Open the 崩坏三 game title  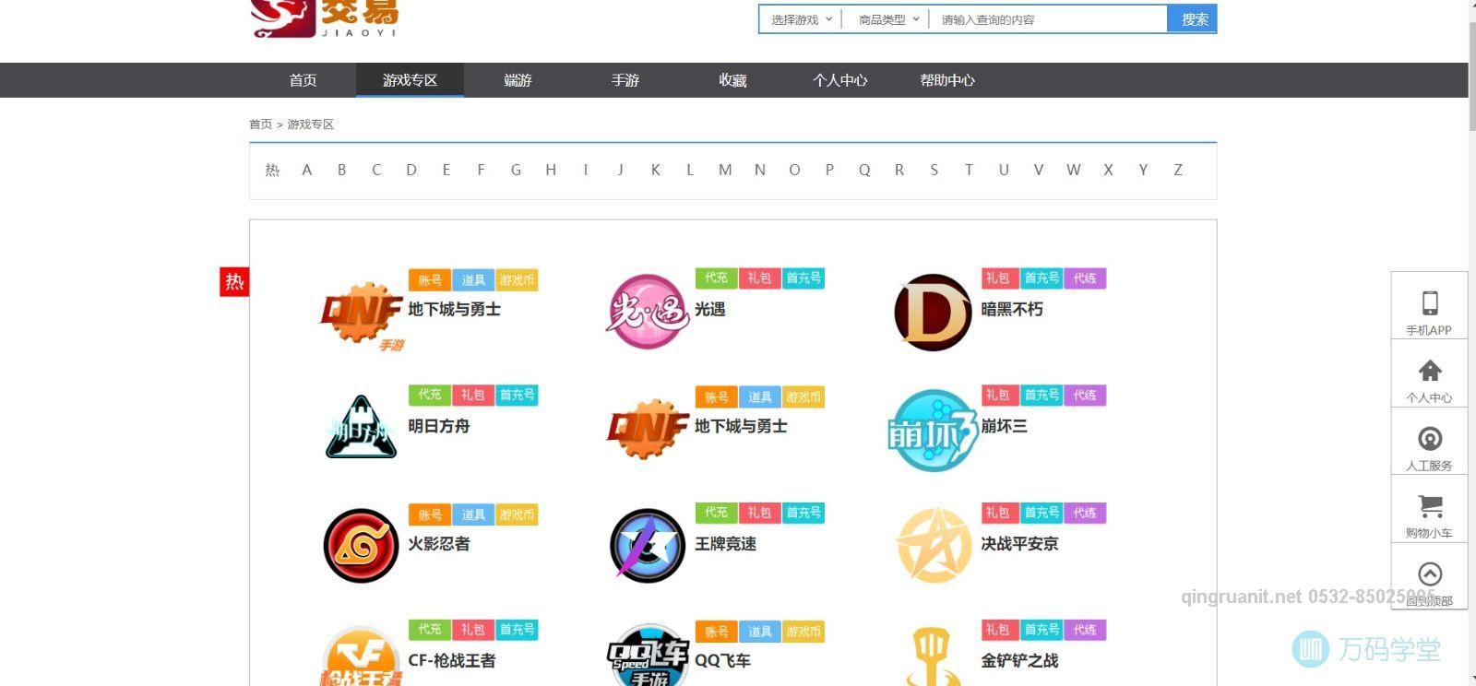[1005, 426]
